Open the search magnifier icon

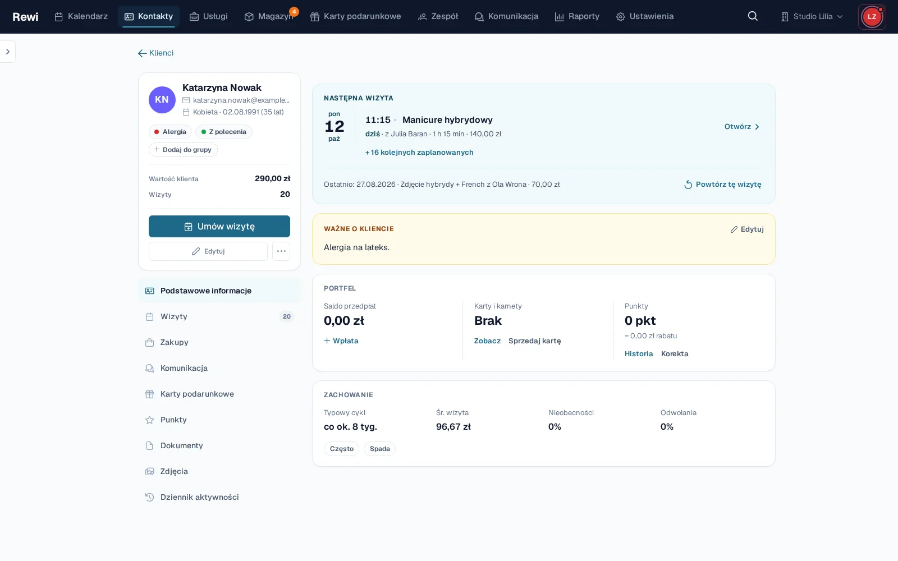click(753, 16)
